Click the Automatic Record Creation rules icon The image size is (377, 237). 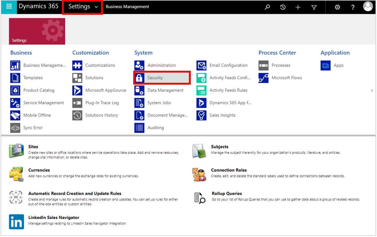[x=16, y=198]
